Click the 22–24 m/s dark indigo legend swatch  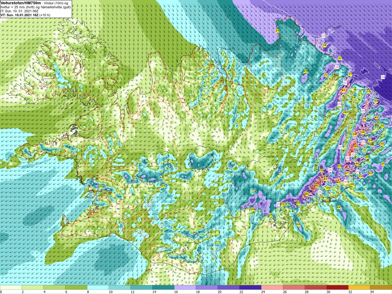250,288
